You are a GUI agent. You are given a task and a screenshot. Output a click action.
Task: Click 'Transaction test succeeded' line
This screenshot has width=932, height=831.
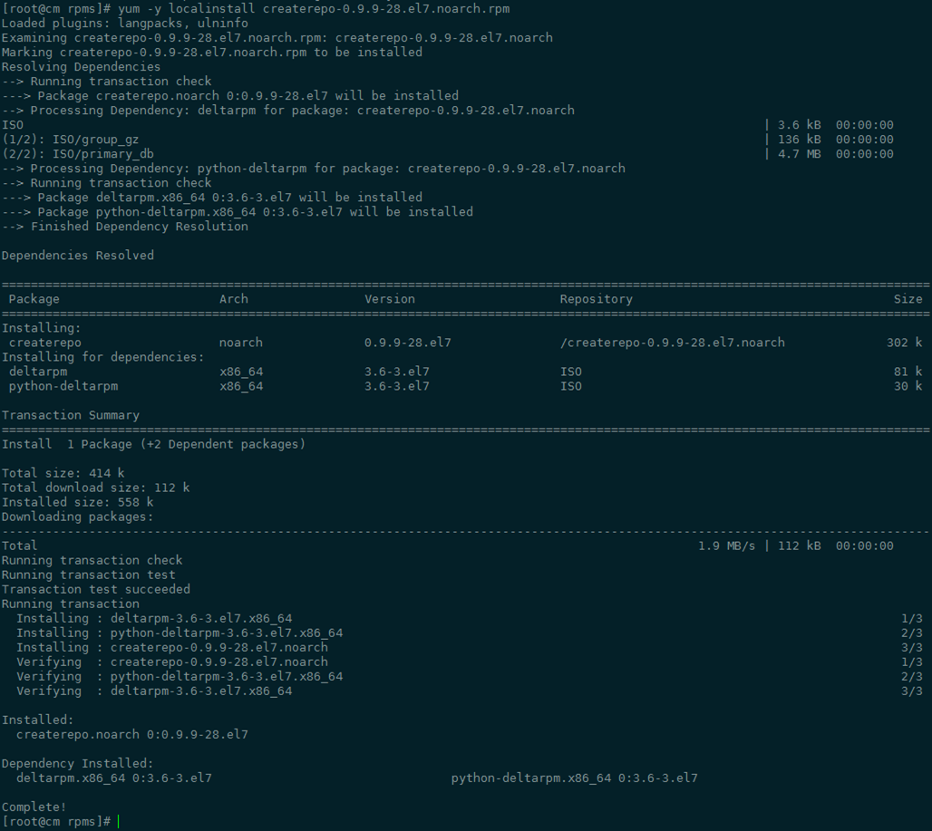click(x=96, y=589)
